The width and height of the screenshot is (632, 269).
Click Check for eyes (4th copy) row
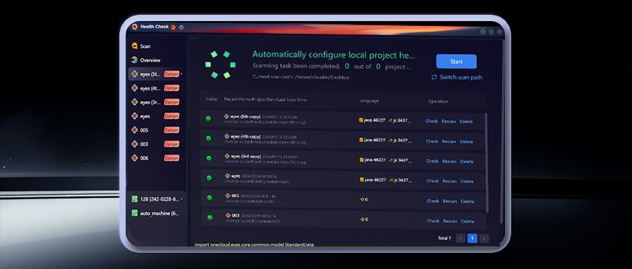click(x=432, y=142)
